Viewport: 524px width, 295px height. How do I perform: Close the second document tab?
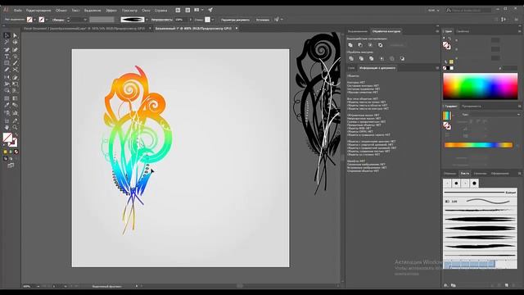[x=237, y=29]
